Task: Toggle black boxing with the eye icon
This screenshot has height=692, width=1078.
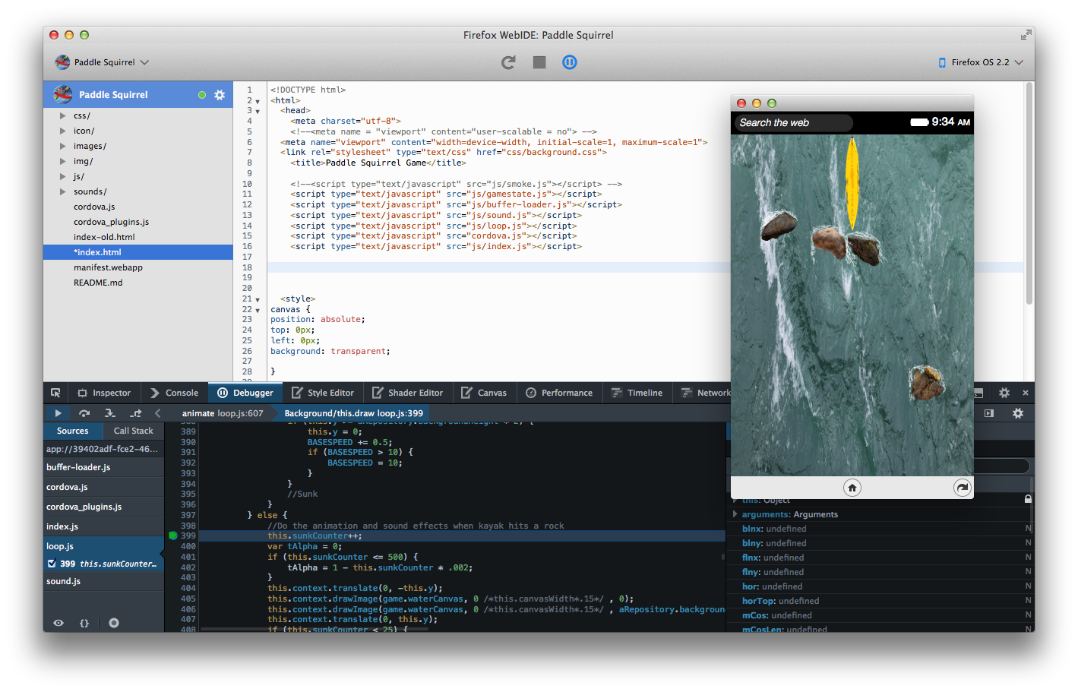Action: point(58,623)
